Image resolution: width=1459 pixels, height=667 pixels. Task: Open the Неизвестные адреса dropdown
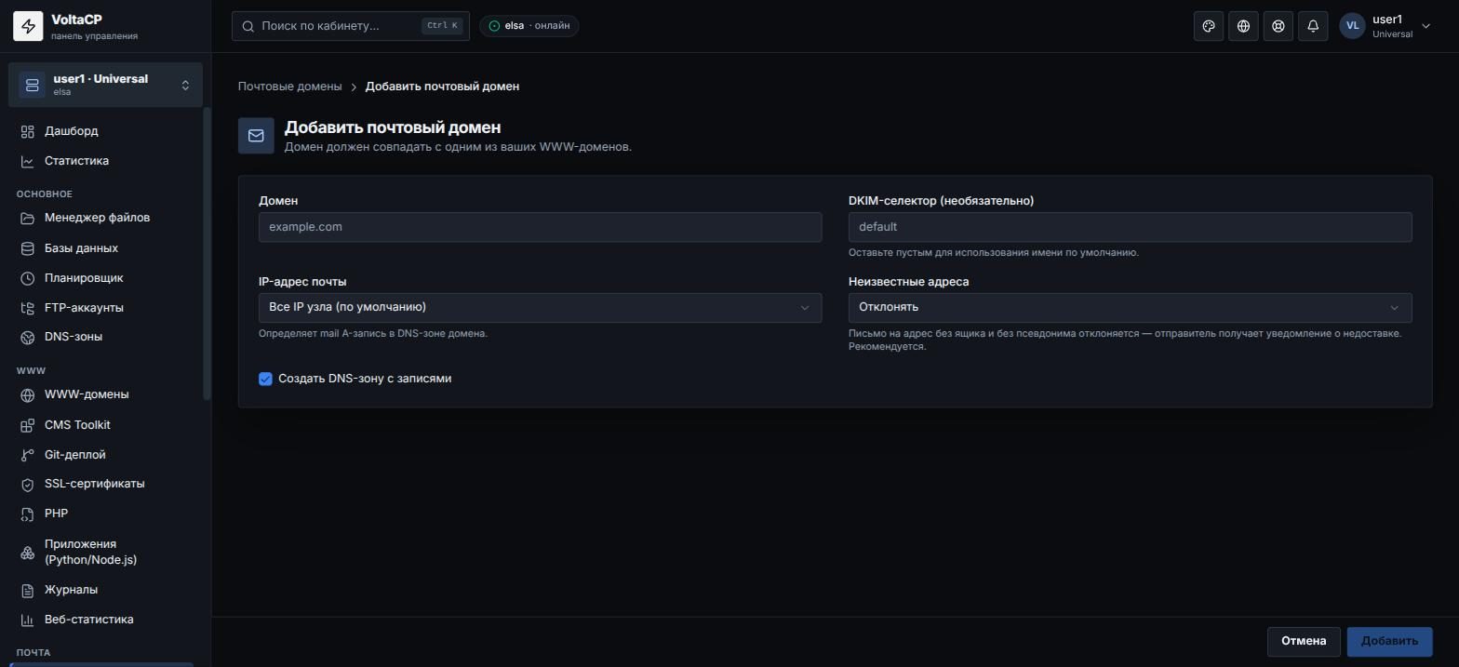pos(1130,308)
